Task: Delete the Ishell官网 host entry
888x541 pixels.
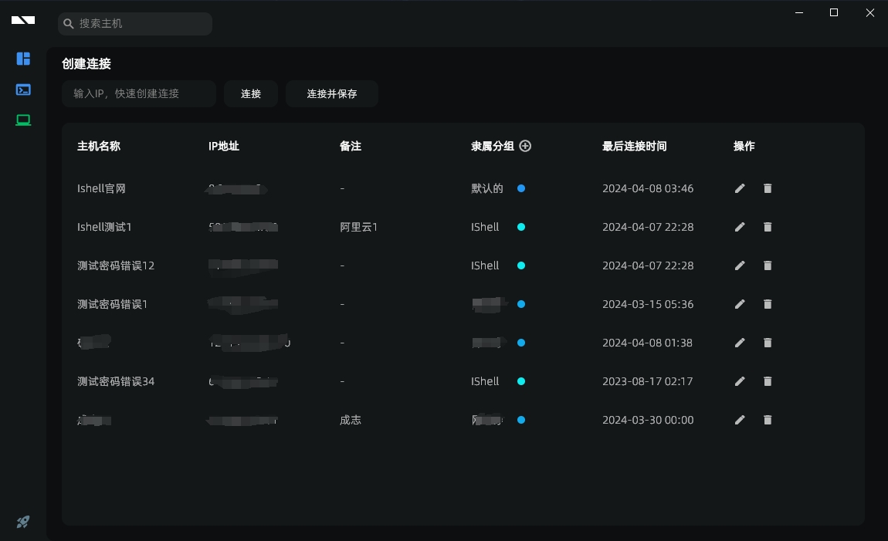Action: pos(768,188)
